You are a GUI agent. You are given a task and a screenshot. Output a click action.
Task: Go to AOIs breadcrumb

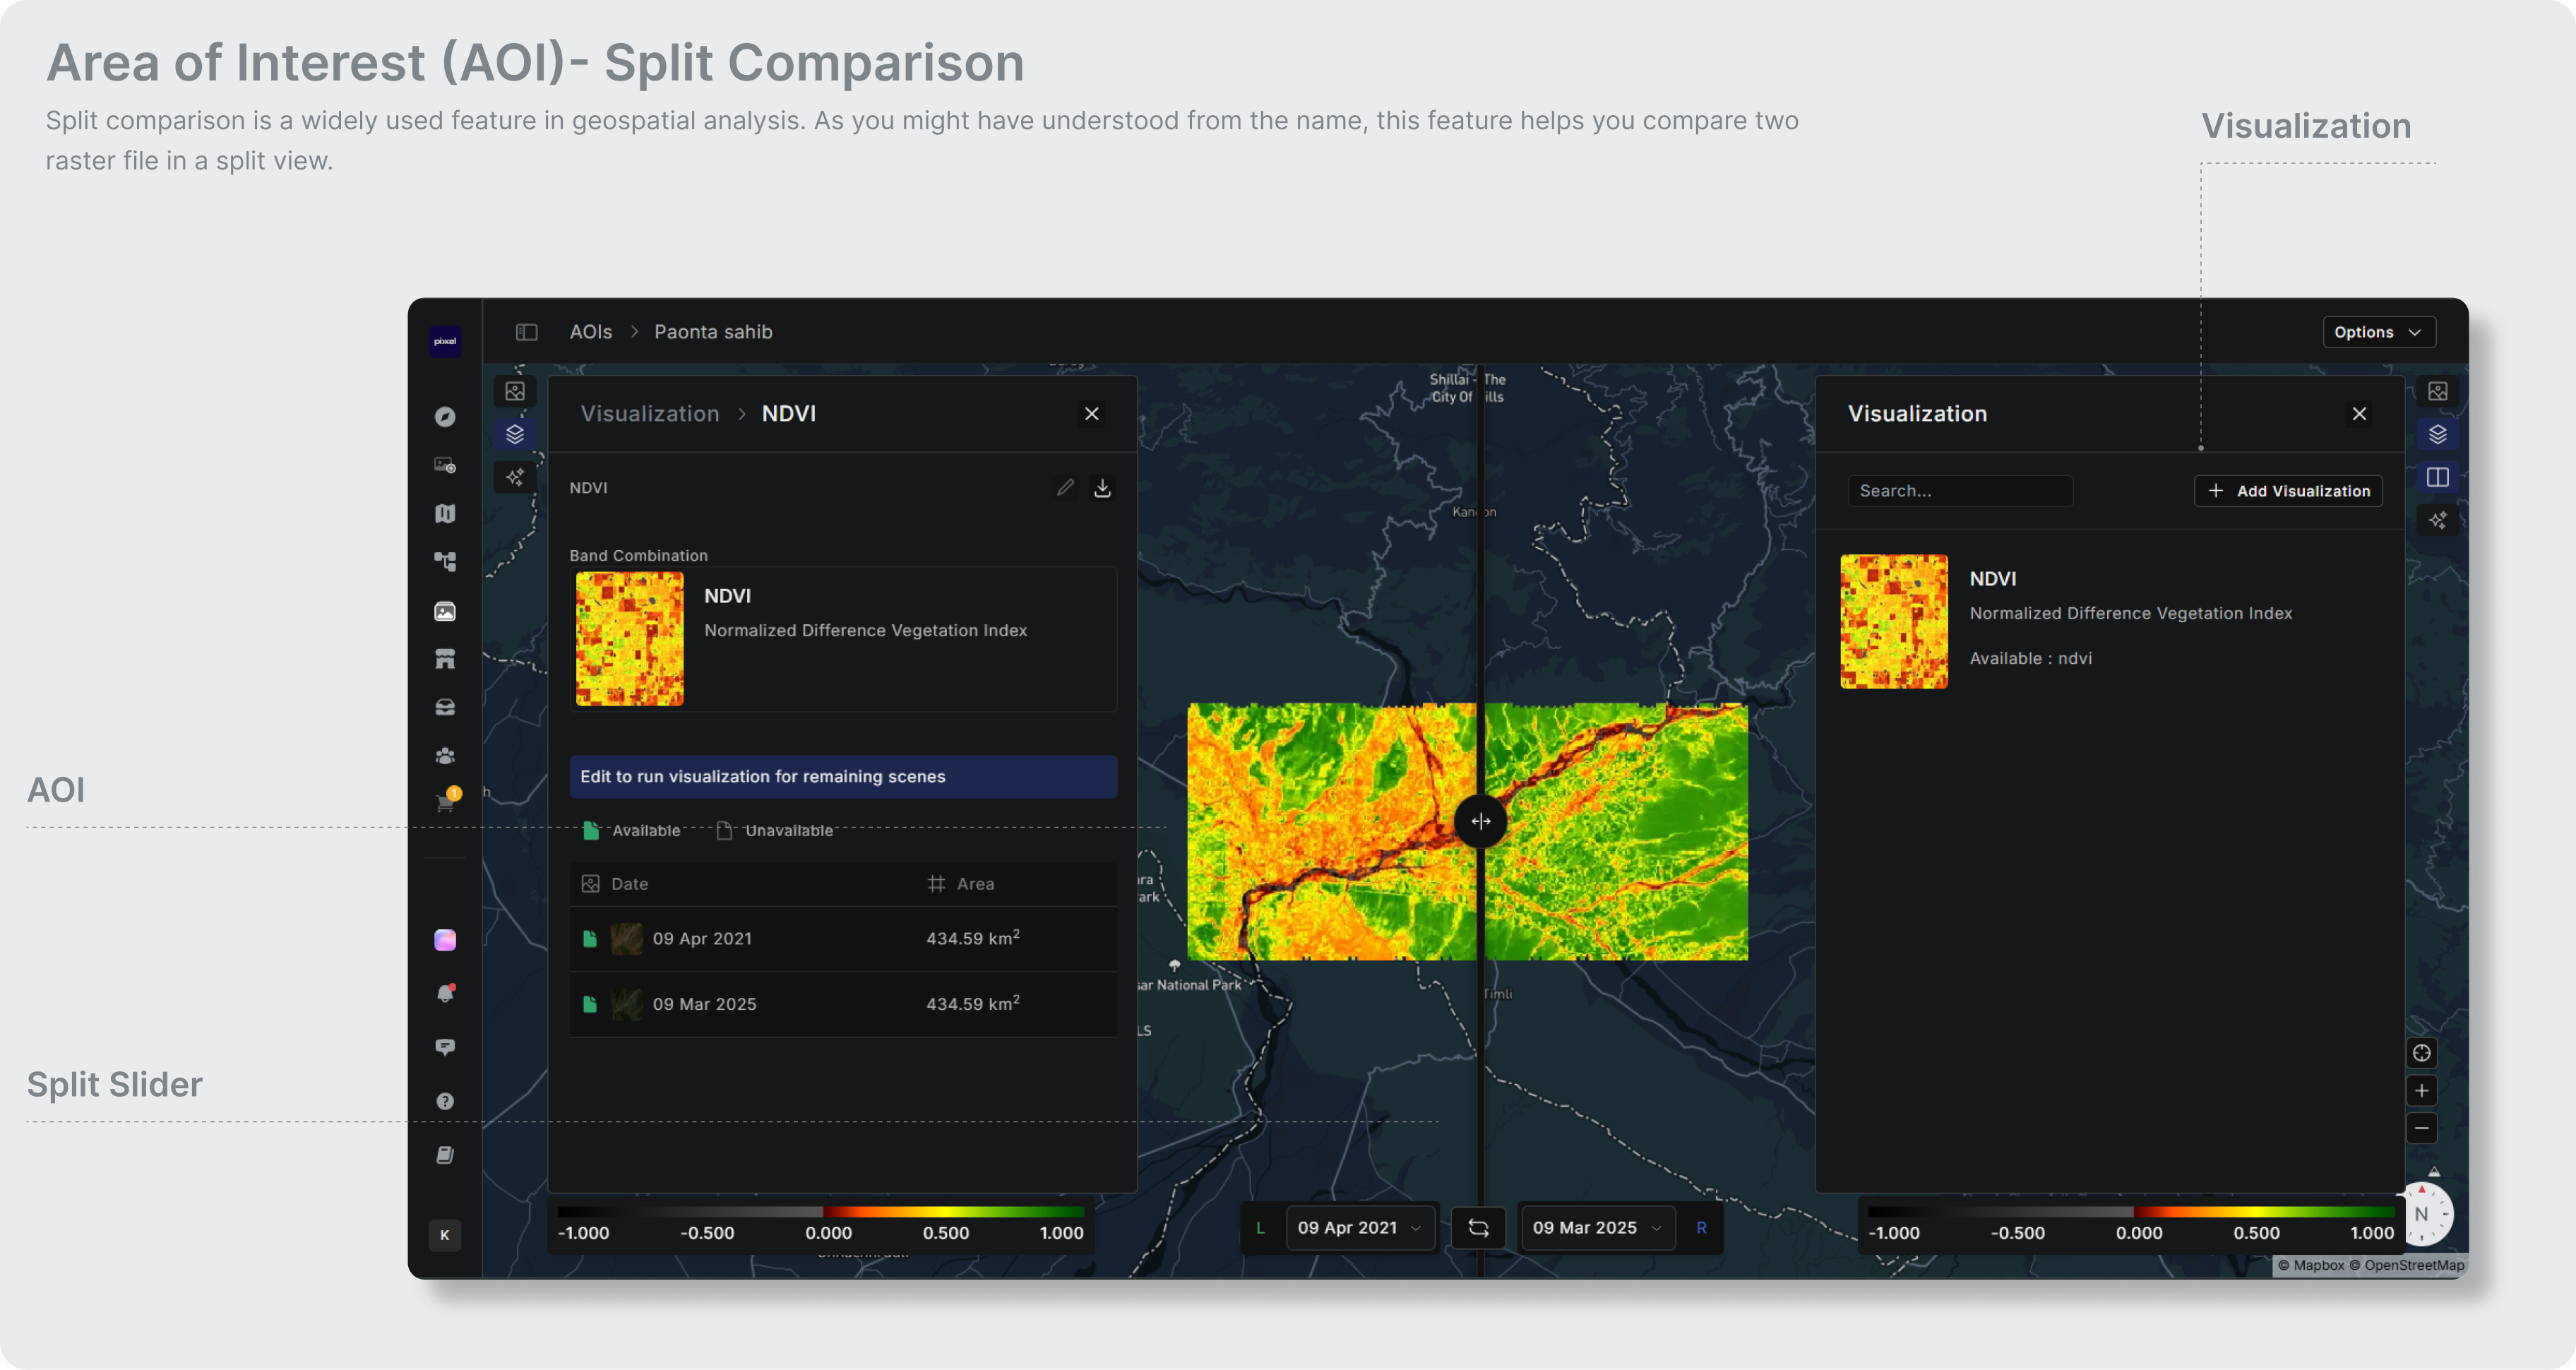(590, 332)
